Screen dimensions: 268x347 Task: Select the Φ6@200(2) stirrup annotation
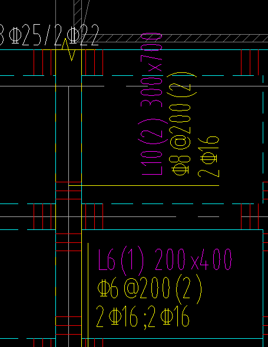coord(150,289)
